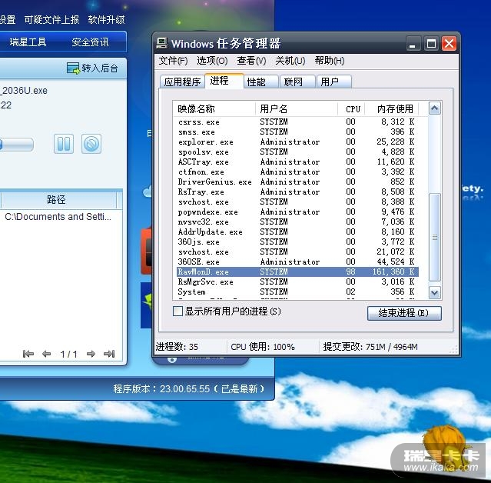This screenshot has width=491, height=483.
Task: Stop the scan in Rising window
Action: pos(91,144)
